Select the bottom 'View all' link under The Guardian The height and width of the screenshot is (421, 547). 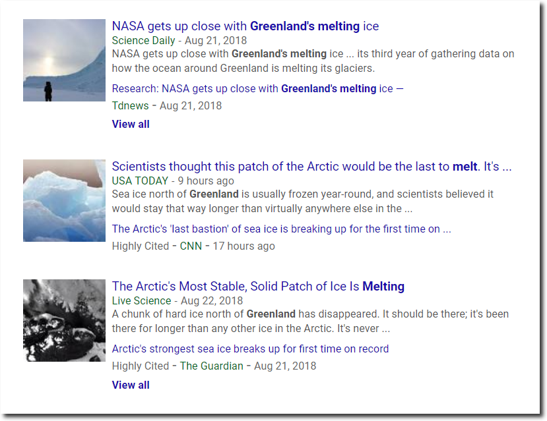[131, 385]
